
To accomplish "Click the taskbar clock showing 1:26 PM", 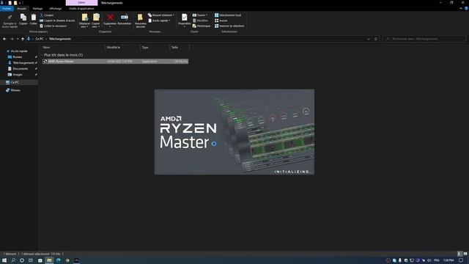I will click(448, 260).
